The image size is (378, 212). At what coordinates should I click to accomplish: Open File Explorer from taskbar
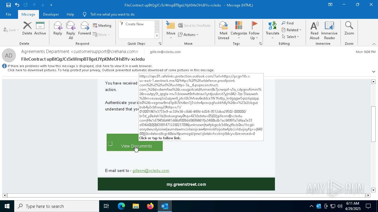[136, 206]
